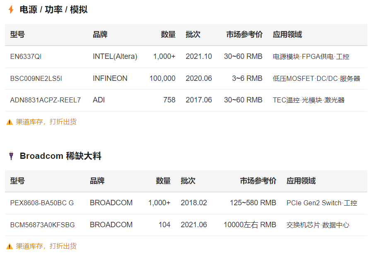Click 市场参考价 header in the power table
Image resolution: width=369 pixels, height=255 pixels.
point(244,34)
